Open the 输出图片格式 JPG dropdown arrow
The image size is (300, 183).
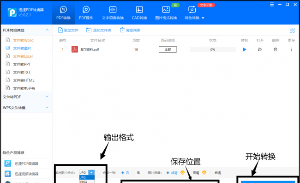[91, 172]
